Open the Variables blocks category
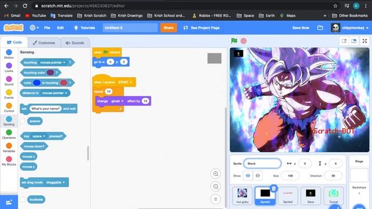 (x=9, y=147)
